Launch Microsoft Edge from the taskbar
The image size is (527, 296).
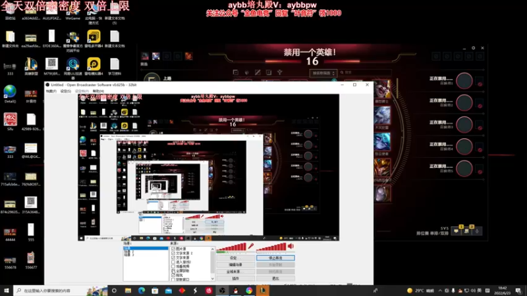click(x=142, y=291)
